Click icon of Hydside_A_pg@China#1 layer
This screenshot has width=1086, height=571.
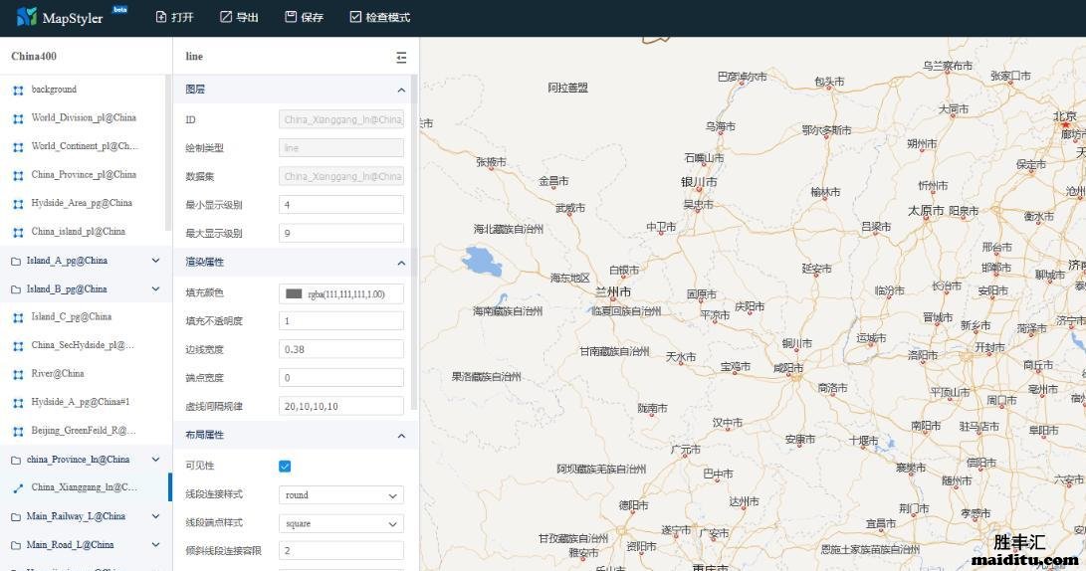pos(18,403)
